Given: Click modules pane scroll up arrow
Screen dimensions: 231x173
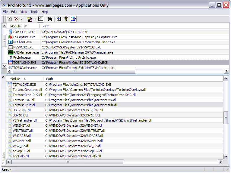Looking at the screenshot, I should click(x=226, y=79).
